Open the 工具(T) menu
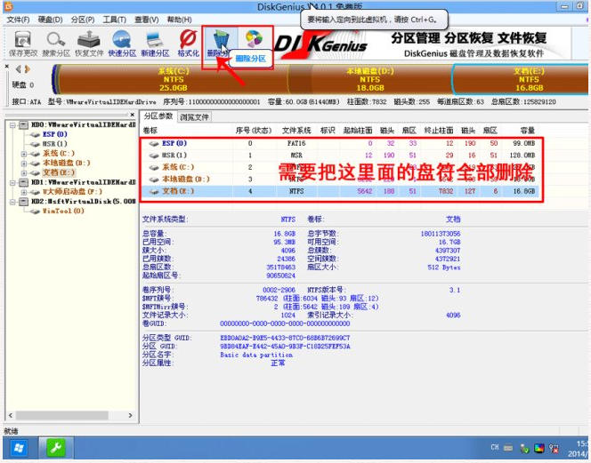 pos(115,20)
